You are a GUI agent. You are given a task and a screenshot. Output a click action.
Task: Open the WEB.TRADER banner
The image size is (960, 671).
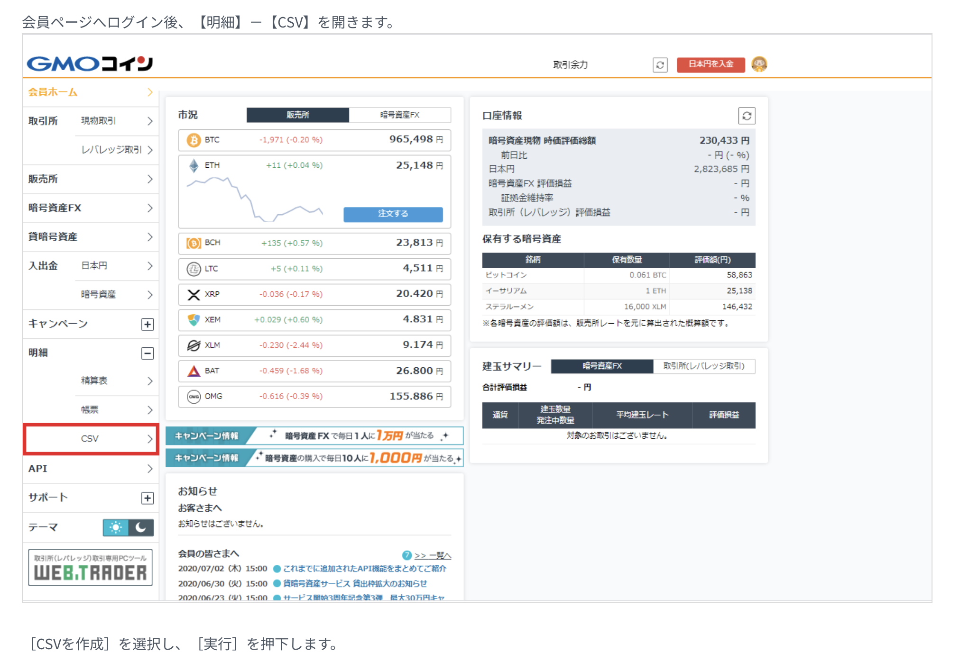point(90,568)
